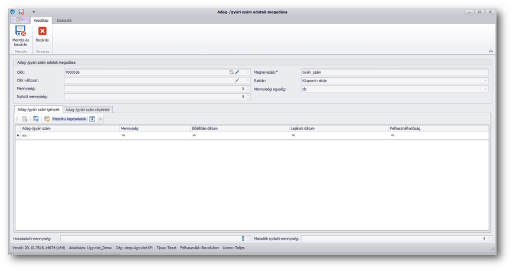The height and width of the screenshot is (271, 513).
Task: Collapse the ribbon using the corner arrow
Action: pyautogui.click(x=491, y=51)
